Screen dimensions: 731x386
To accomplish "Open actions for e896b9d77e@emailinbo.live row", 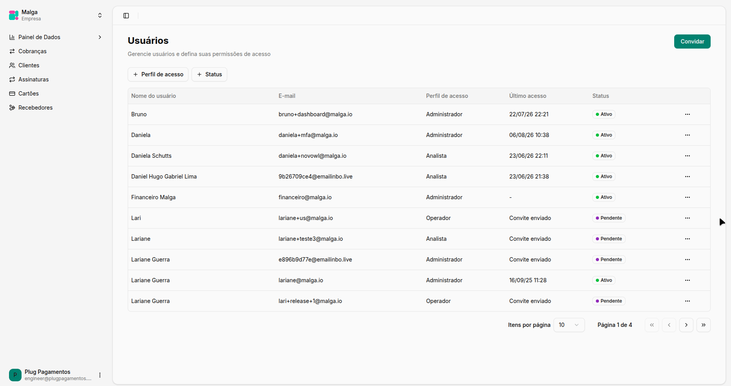I will [x=688, y=260].
